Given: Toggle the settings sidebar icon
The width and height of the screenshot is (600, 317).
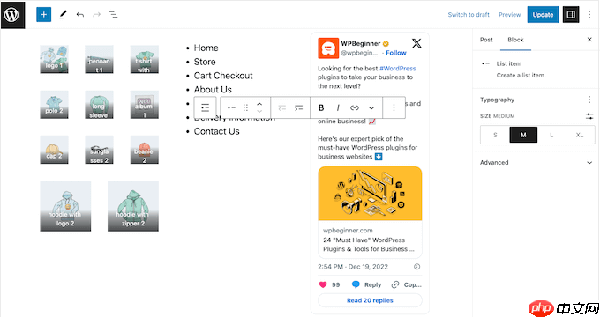Looking at the screenshot, I should [571, 14].
